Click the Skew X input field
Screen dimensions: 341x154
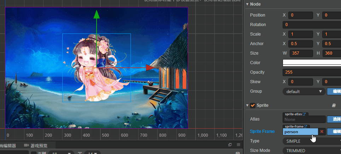[x=301, y=82]
